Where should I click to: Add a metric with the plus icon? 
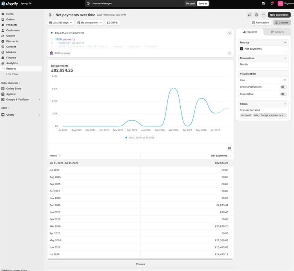(285, 43)
